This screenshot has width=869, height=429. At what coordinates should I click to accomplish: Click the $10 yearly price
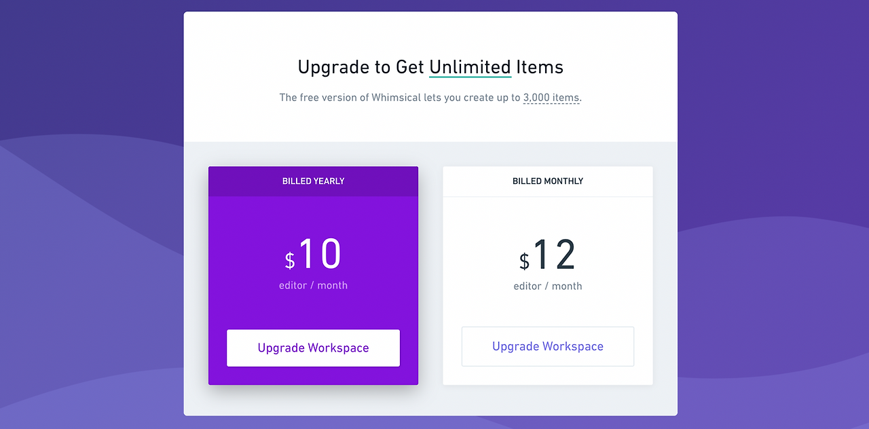pyautogui.click(x=313, y=255)
